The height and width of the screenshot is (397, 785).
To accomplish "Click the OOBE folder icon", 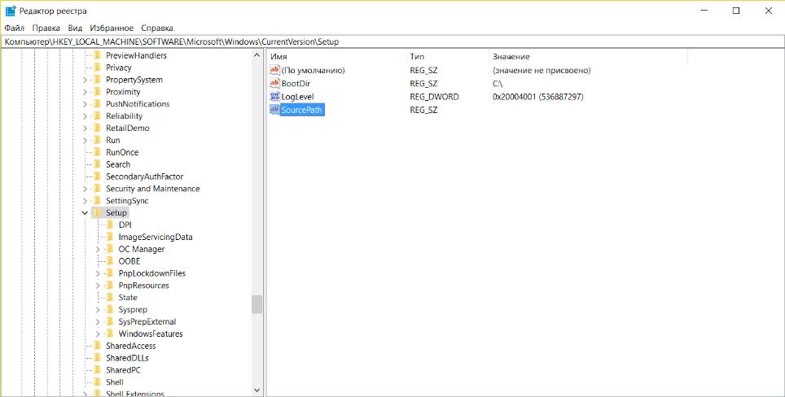I will (x=110, y=261).
